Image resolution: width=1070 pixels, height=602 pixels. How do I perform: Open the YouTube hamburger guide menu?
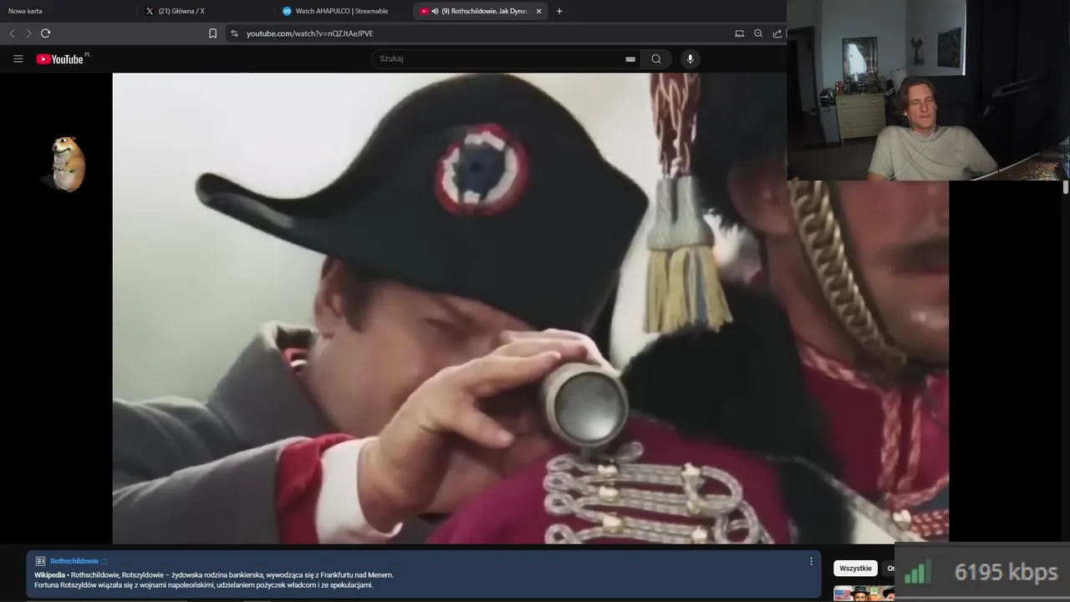pos(18,59)
